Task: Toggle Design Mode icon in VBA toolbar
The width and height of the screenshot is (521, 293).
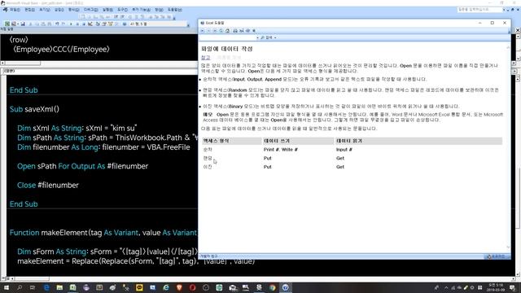Action: [x=90, y=24]
